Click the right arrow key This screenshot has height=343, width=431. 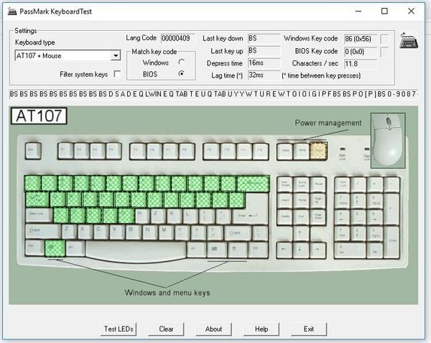[318, 250]
